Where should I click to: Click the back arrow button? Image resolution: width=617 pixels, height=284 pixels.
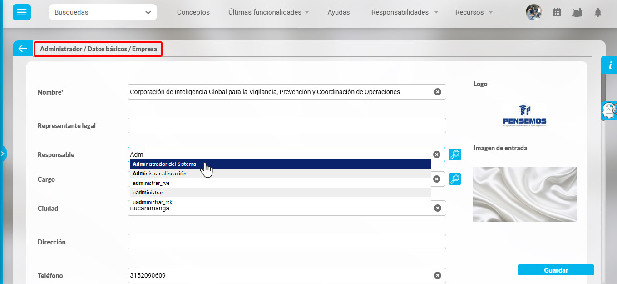point(23,49)
